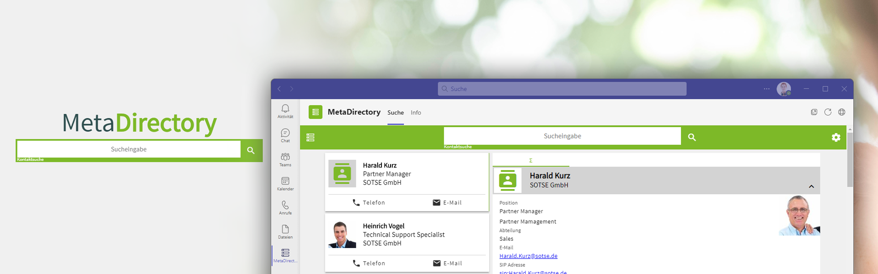Image resolution: width=878 pixels, height=274 pixels.
Task: Open Aktivität in Teams sidebar
Action: coord(285,111)
